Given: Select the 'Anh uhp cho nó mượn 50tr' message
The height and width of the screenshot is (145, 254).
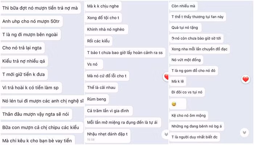Looking at the screenshot, I should click(31, 21).
